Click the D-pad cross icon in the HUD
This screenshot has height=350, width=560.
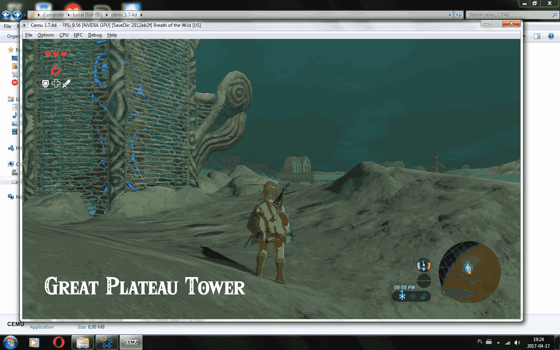pos(56,83)
